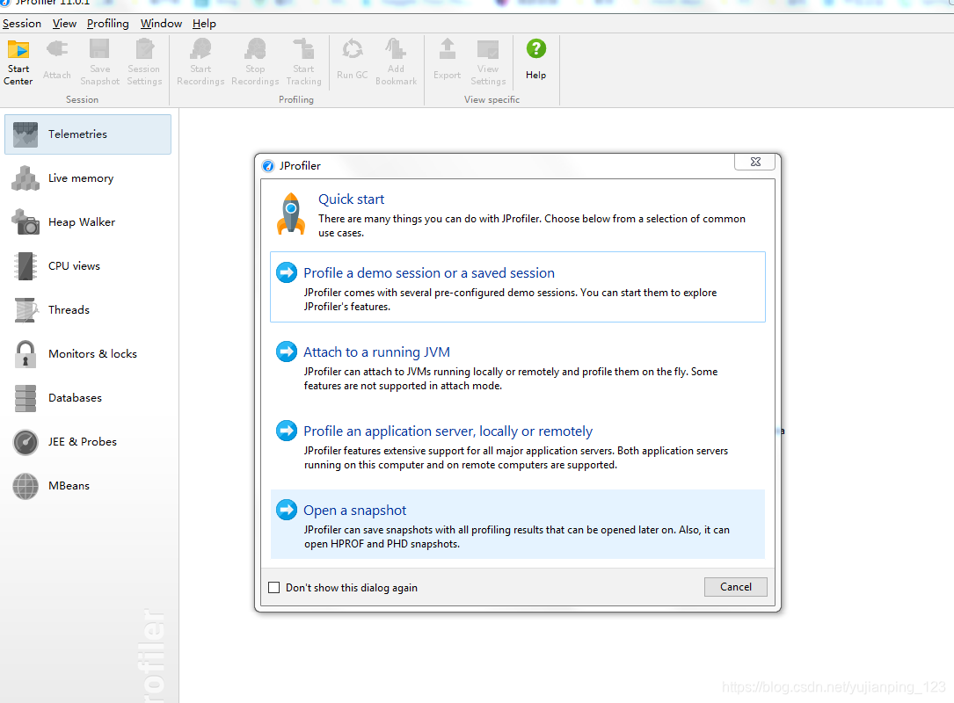The image size is (954, 703).
Task: Click the Start Tracking toolbar icon
Action: click(x=303, y=49)
